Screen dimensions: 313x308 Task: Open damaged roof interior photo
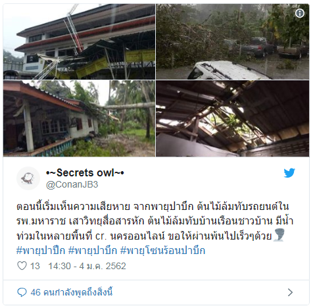[233, 118]
